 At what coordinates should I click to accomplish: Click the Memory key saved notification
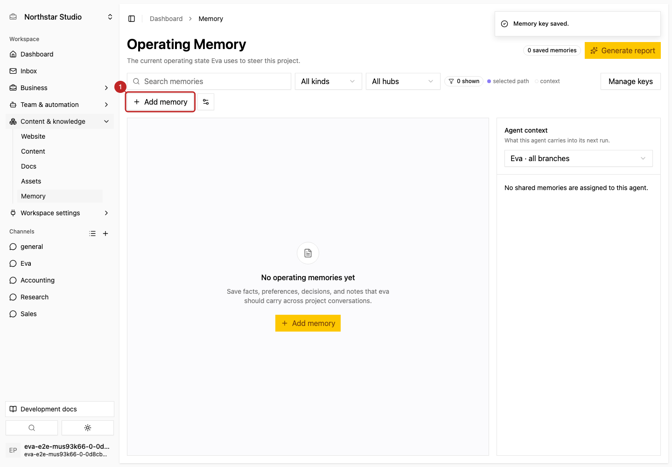click(x=578, y=24)
